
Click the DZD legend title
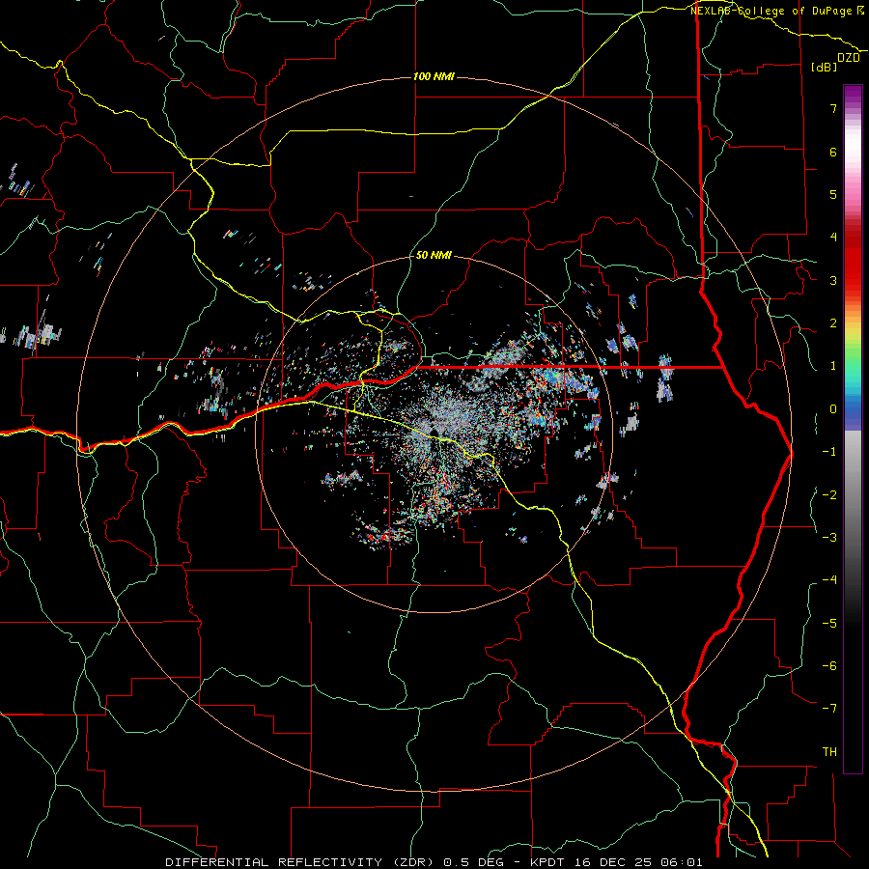(849, 58)
